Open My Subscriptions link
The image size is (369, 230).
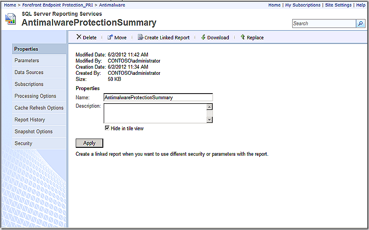(303, 5)
